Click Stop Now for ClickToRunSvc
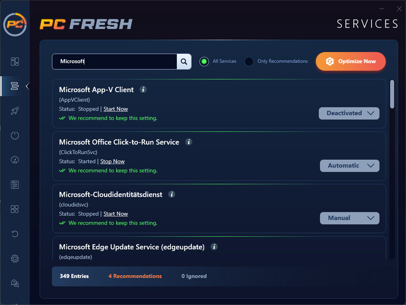 [x=112, y=161]
